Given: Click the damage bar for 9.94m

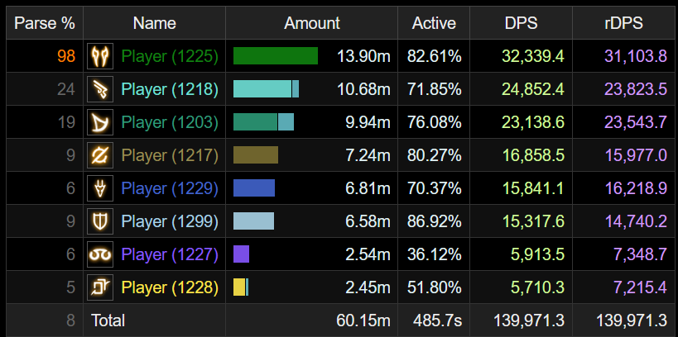Looking at the screenshot, I should (263, 122).
